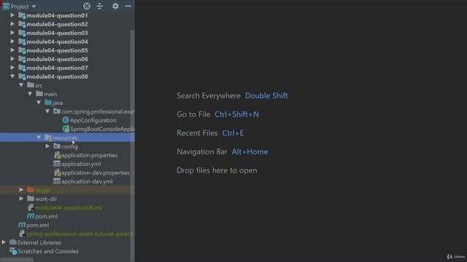Image resolution: width=467 pixels, height=262 pixels.
Task: Select application.properties file name
Action: click(x=89, y=155)
